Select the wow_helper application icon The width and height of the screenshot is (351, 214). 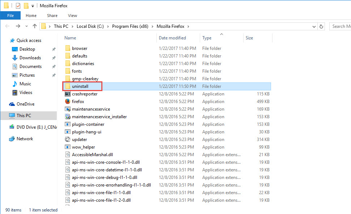68,147
